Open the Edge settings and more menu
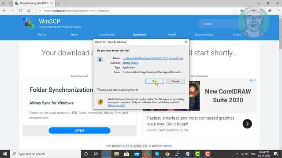This screenshot has height=158, width=282. click(278, 11)
